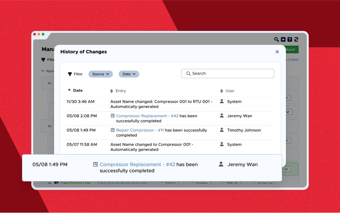The image size is (340, 213).
Task: Sort by the User column header
Action: pyautogui.click(x=229, y=91)
